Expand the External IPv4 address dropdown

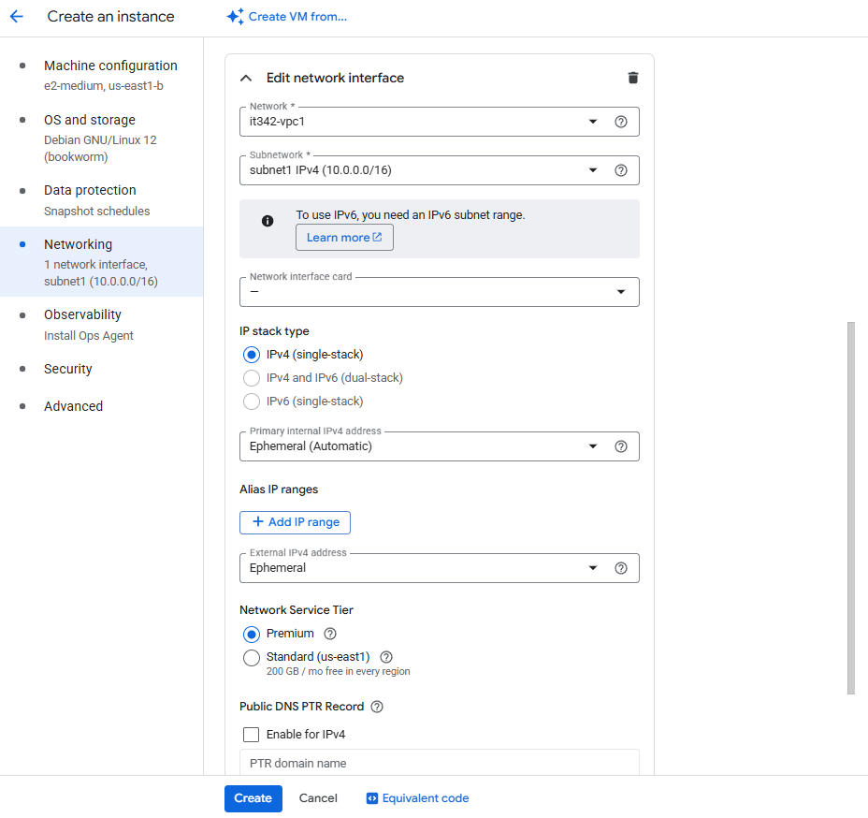coord(592,568)
